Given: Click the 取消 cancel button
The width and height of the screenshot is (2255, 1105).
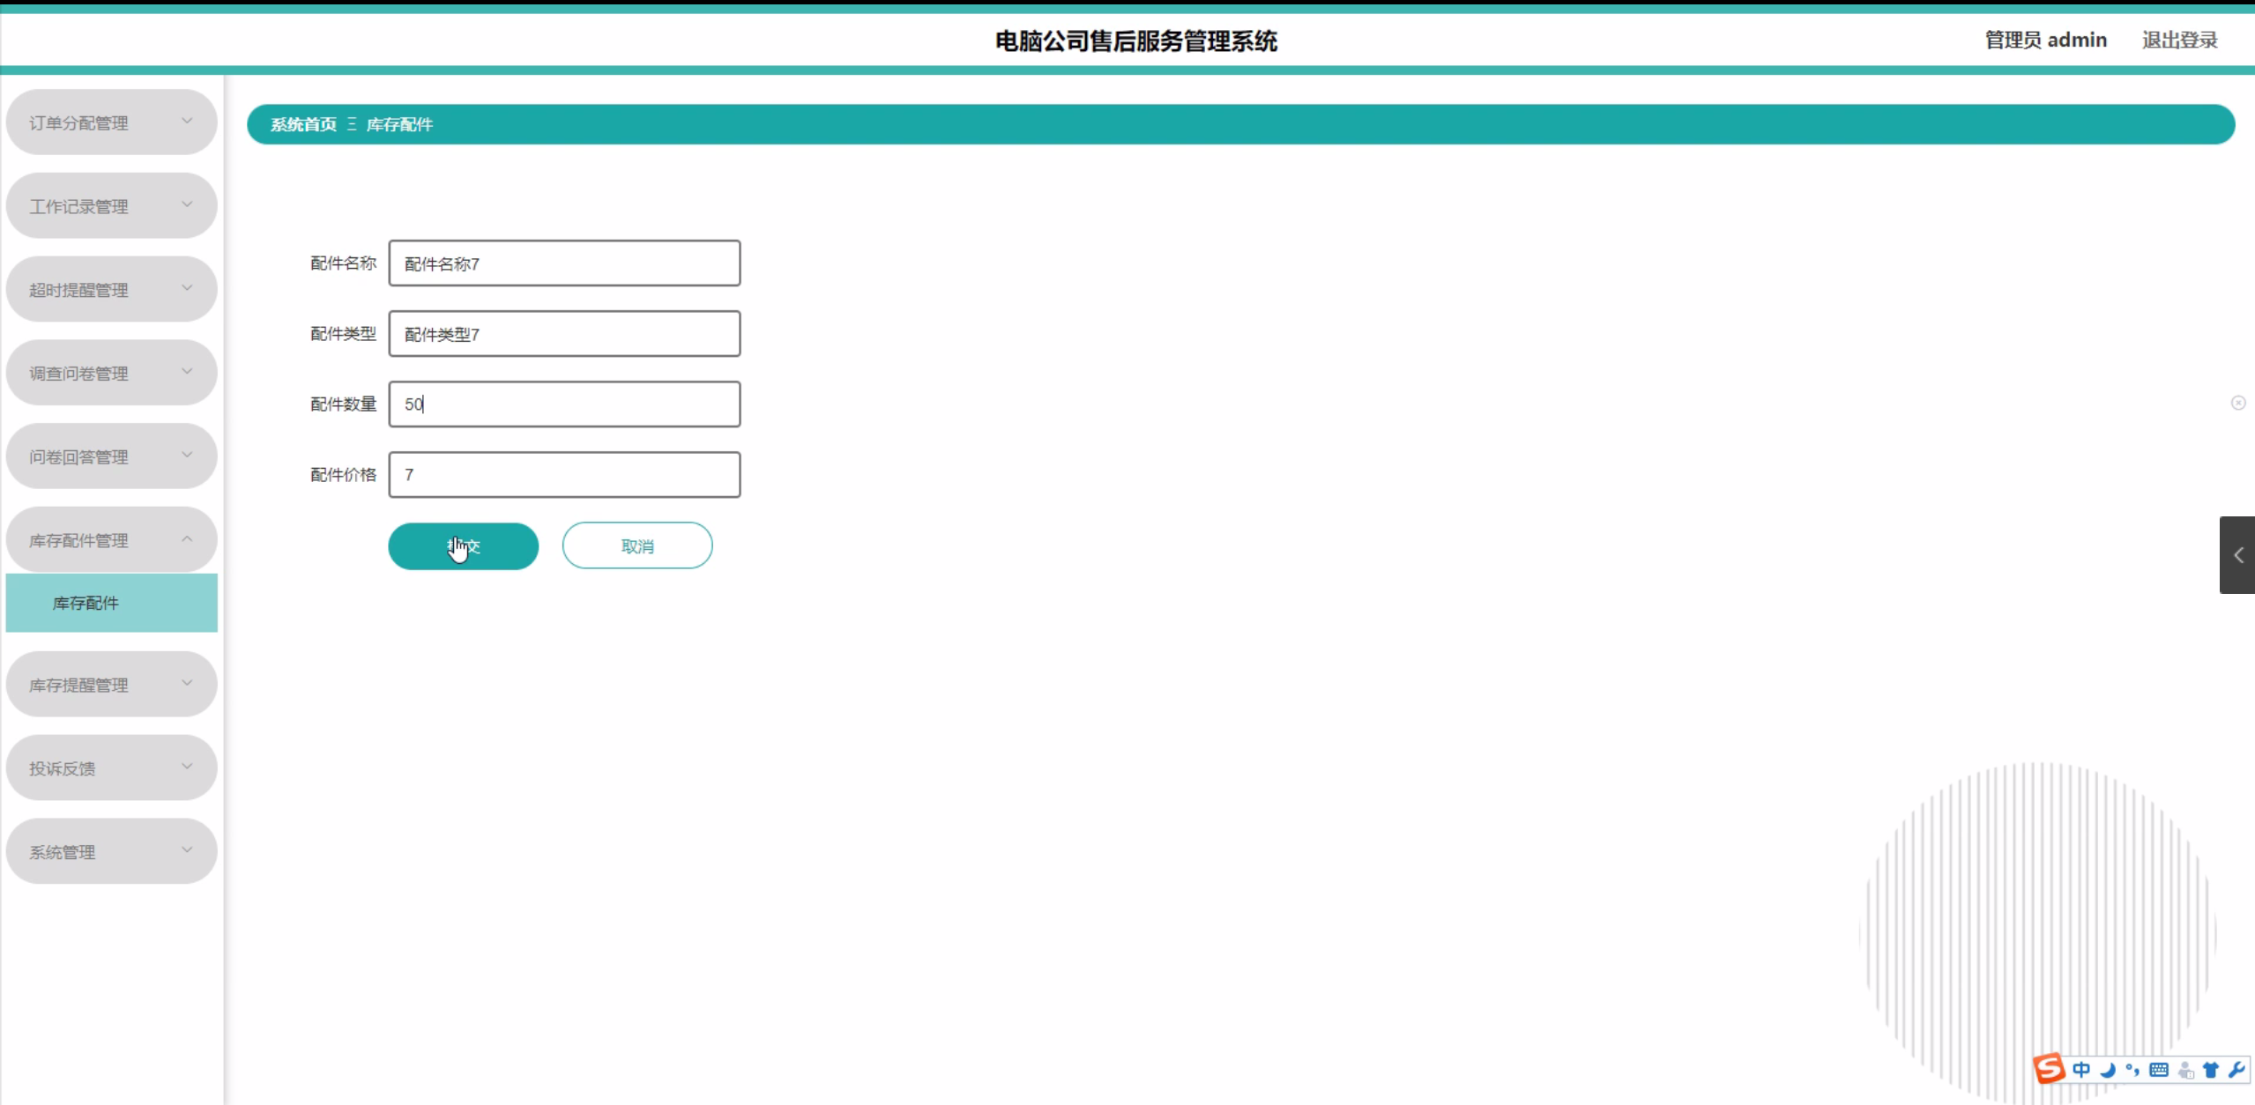Looking at the screenshot, I should click(x=637, y=546).
